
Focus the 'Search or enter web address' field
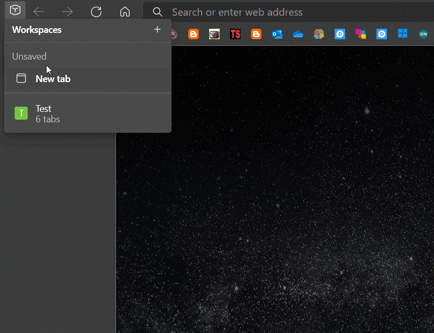(x=289, y=12)
